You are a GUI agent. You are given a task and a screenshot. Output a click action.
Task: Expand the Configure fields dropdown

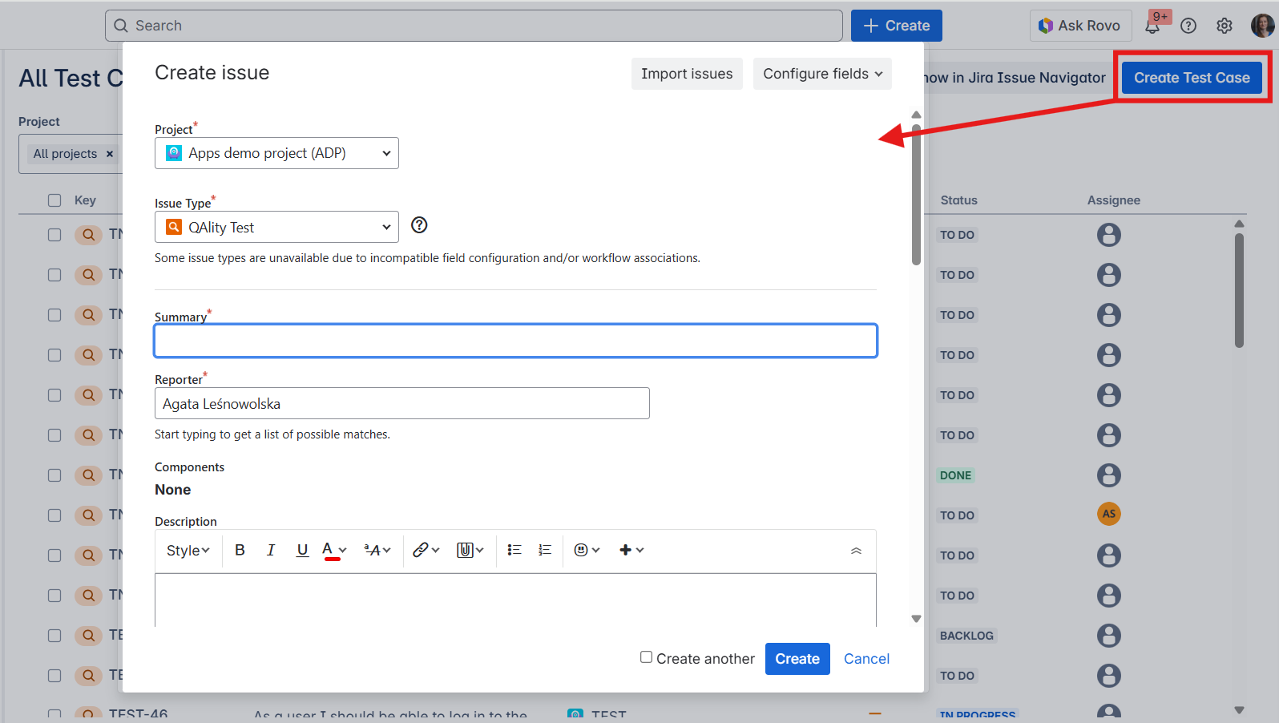[x=822, y=74]
